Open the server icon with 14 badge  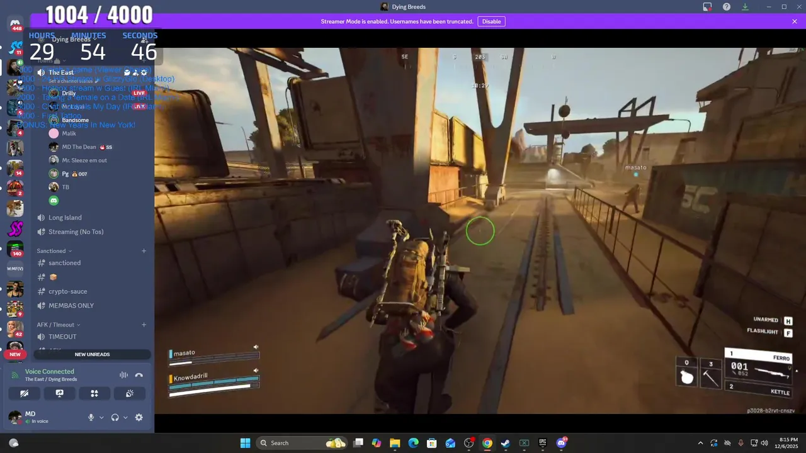[15, 168]
